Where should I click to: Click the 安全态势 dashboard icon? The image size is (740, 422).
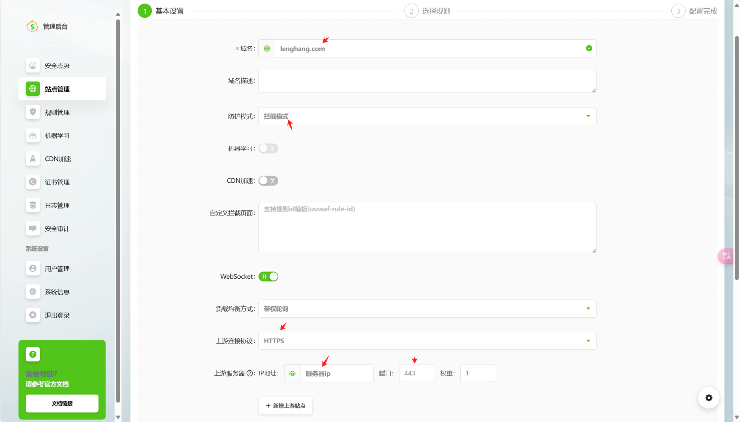33,65
